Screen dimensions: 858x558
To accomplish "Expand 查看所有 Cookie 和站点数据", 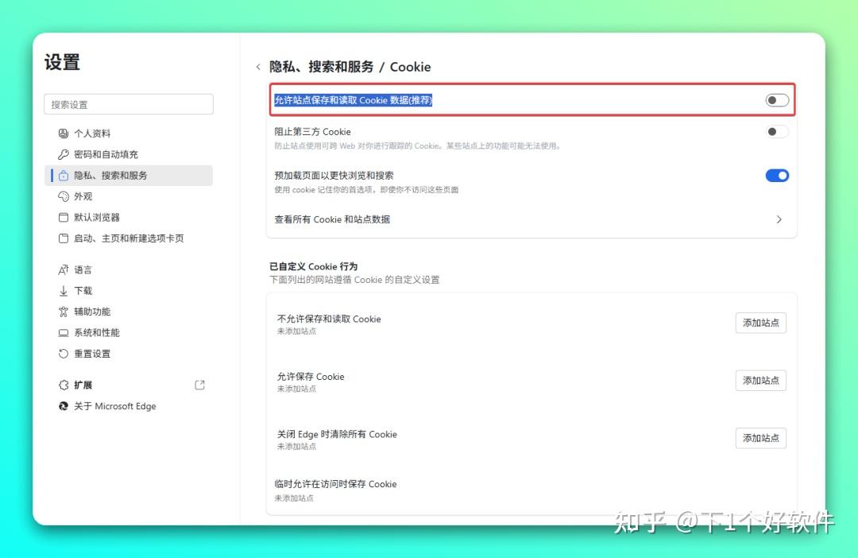I will [x=779, y=219].
